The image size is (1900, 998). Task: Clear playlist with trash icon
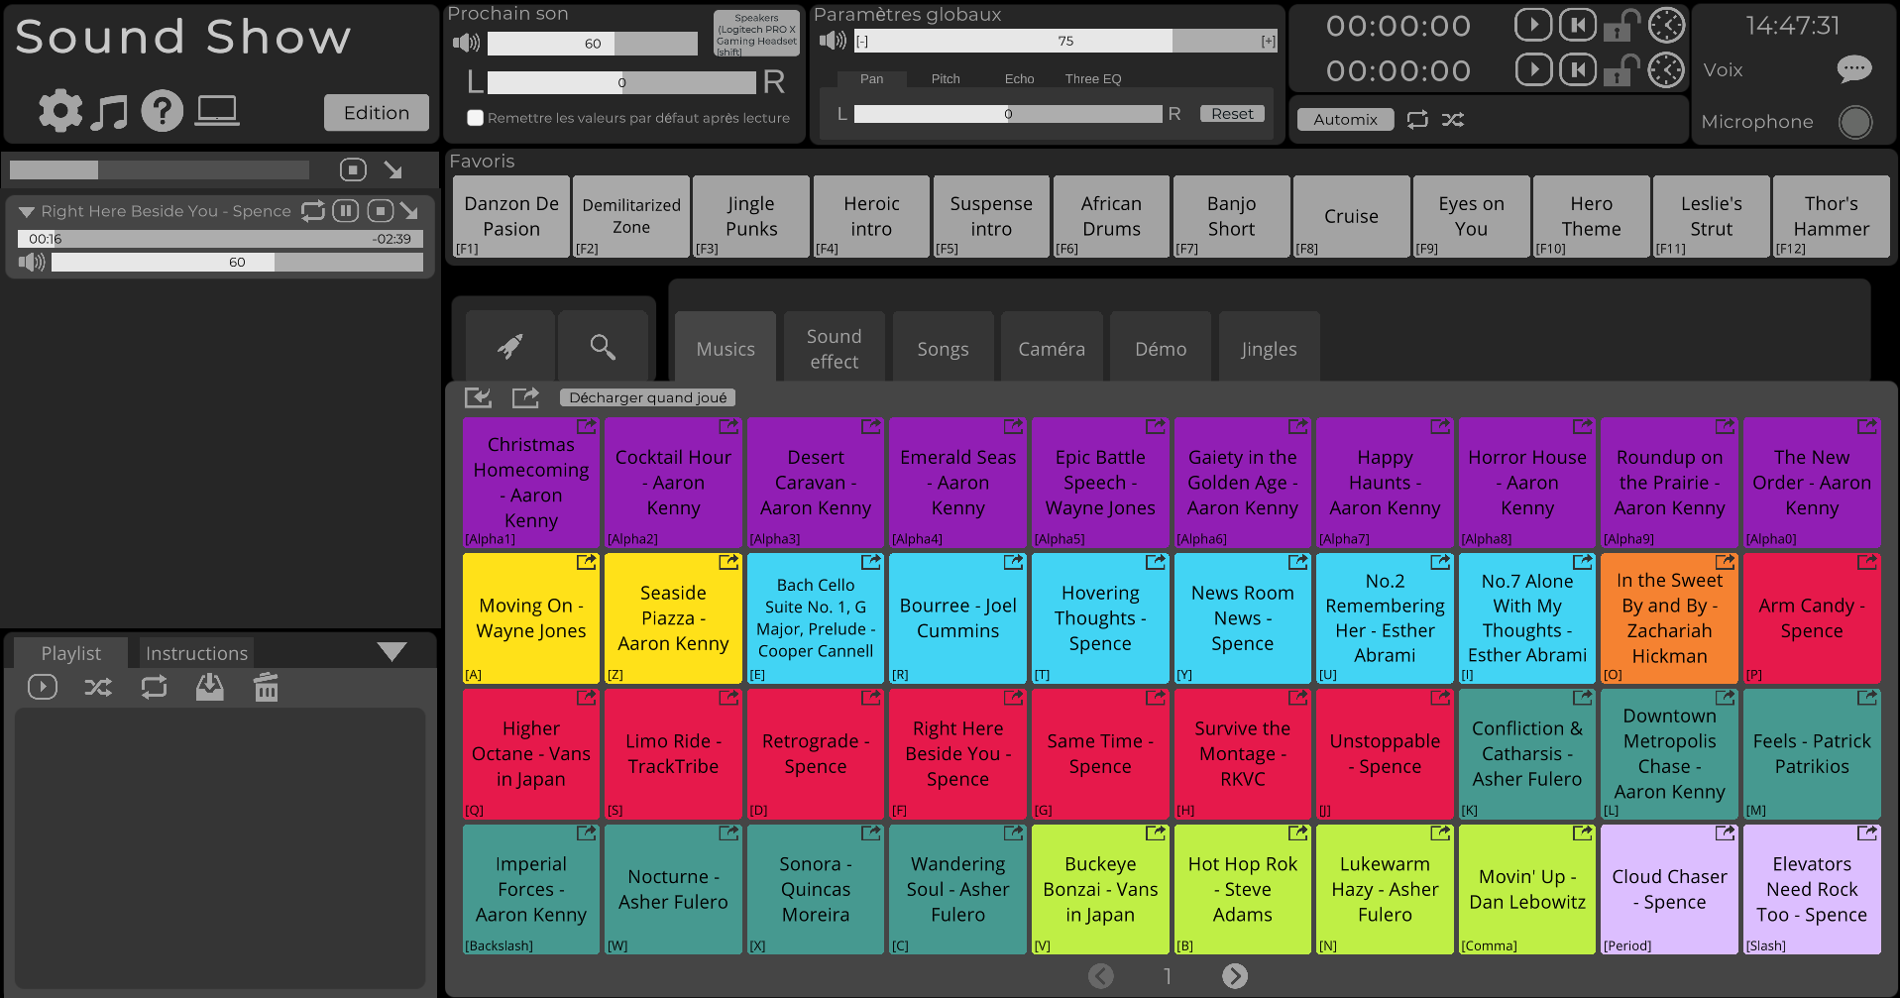click(x=266, y=687)
